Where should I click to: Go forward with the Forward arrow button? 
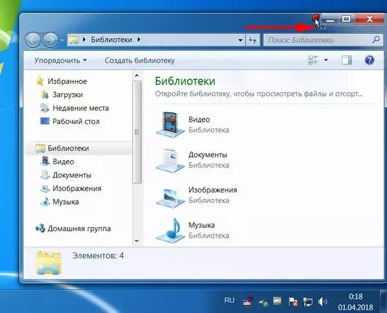[x=50, y=40]
